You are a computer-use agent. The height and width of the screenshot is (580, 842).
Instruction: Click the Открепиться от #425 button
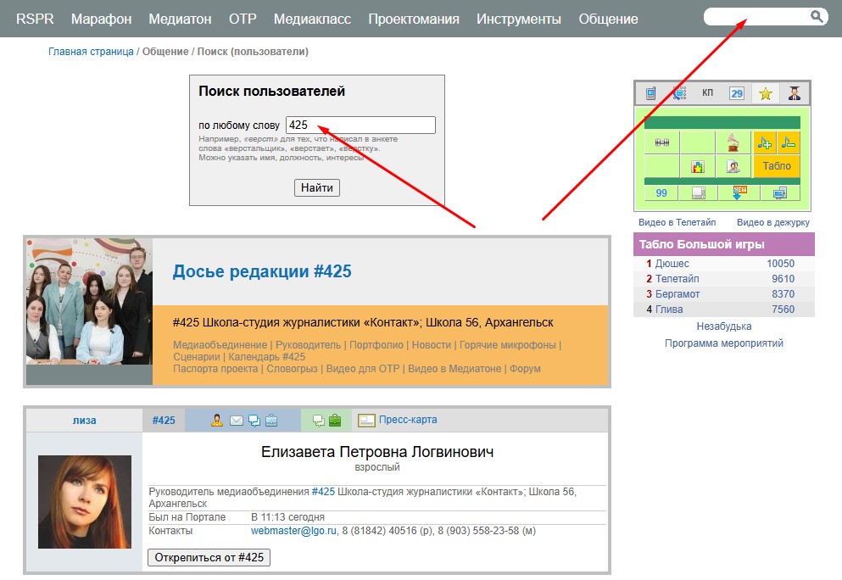click(209, 557)
